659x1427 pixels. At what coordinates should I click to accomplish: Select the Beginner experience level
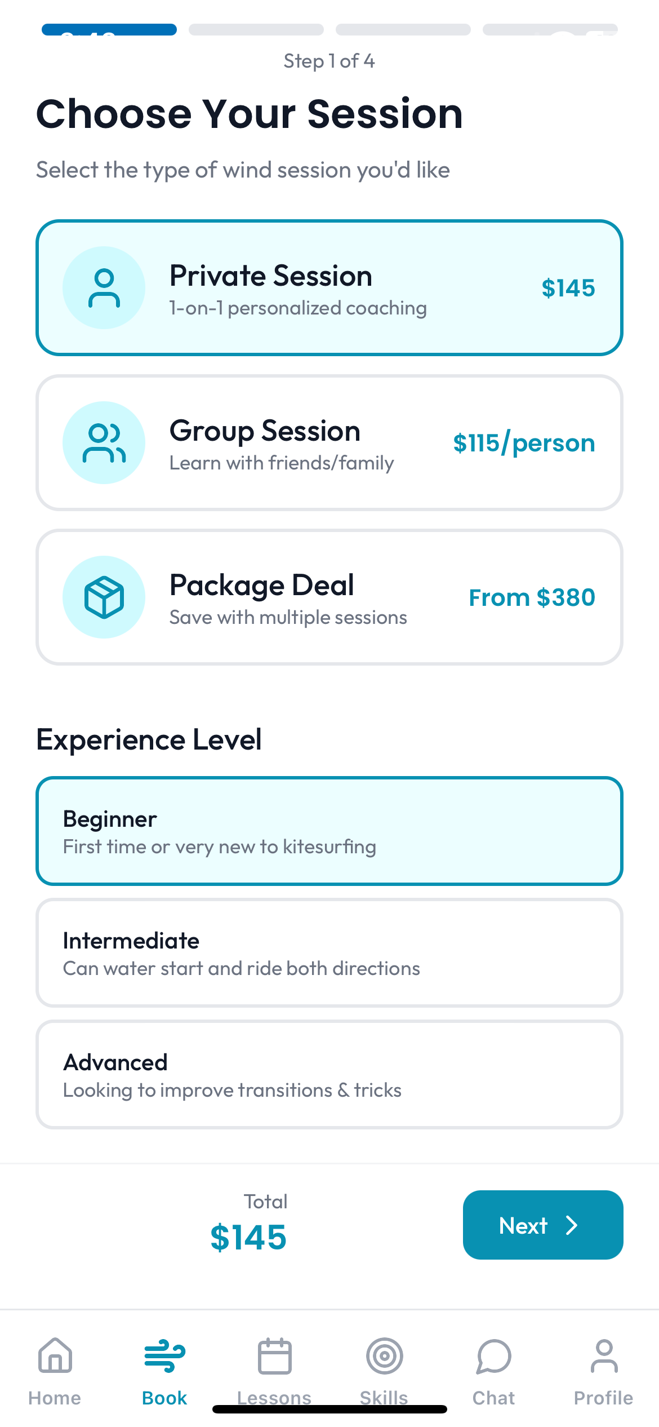(x=329, y=831)
